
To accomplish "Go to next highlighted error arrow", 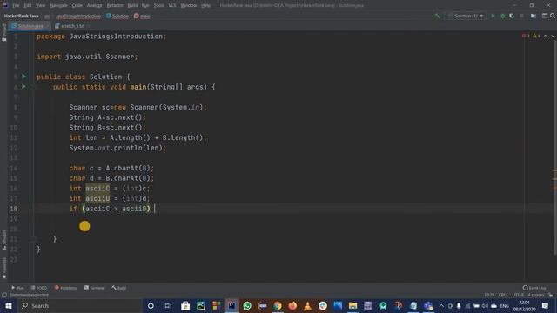I will tap(553, 36).
